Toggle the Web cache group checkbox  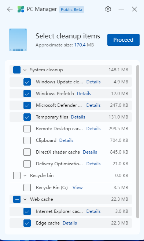point(17,199)
